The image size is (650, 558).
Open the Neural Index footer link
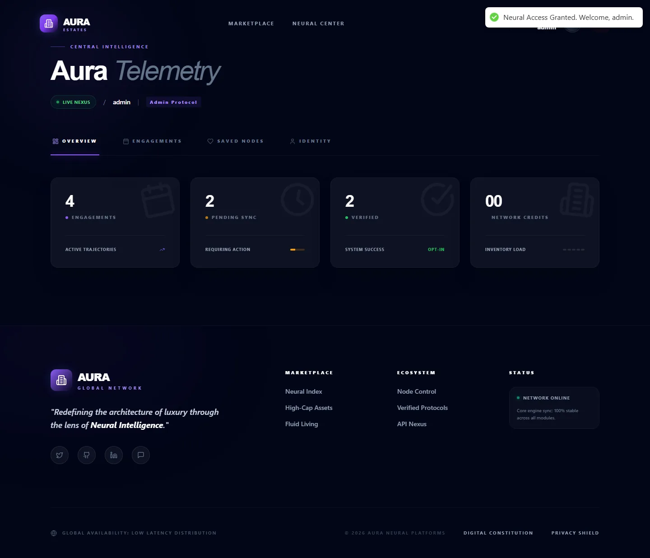tap(304, 391)
